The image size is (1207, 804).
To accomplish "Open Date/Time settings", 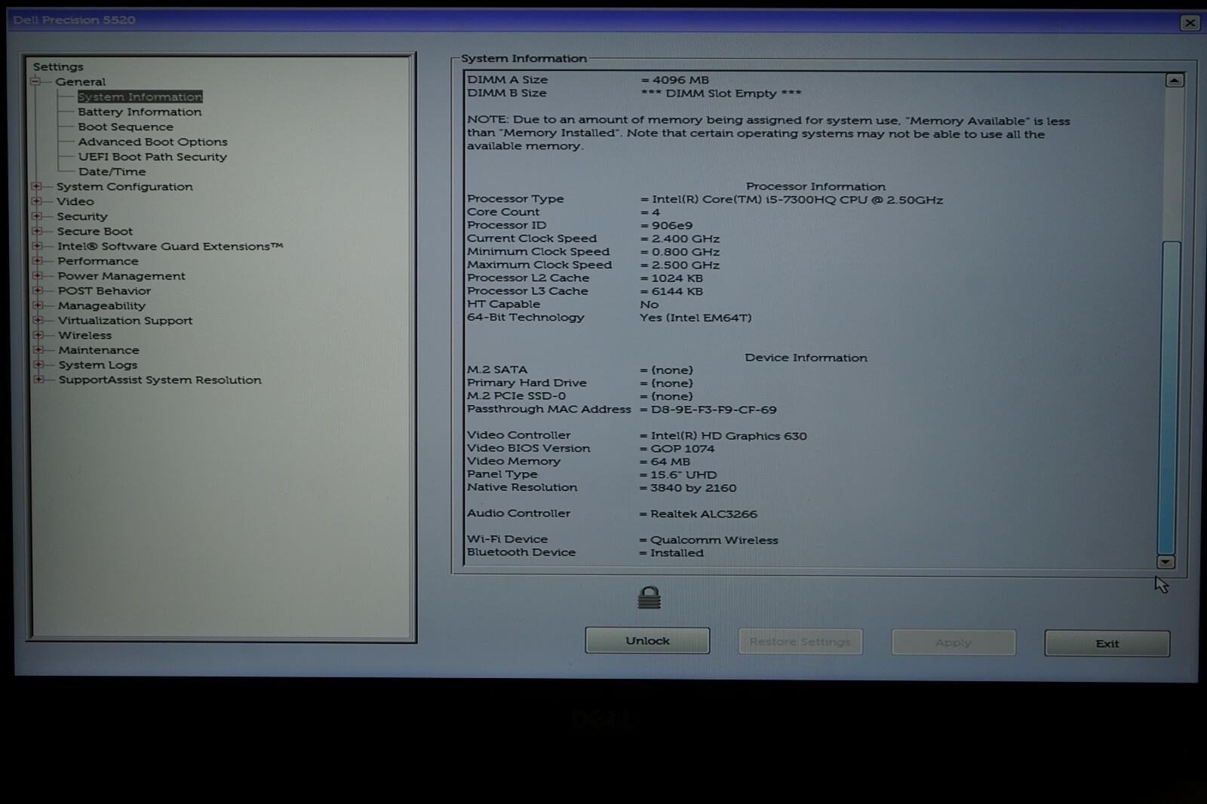I will click(x=112, y=172).
